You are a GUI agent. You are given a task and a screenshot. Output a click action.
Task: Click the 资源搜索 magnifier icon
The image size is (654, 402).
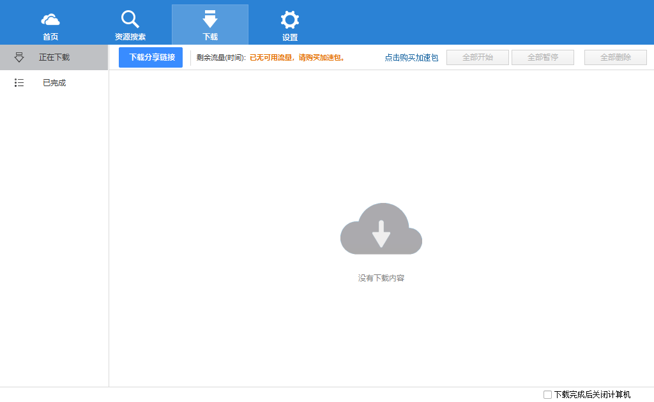130,18
